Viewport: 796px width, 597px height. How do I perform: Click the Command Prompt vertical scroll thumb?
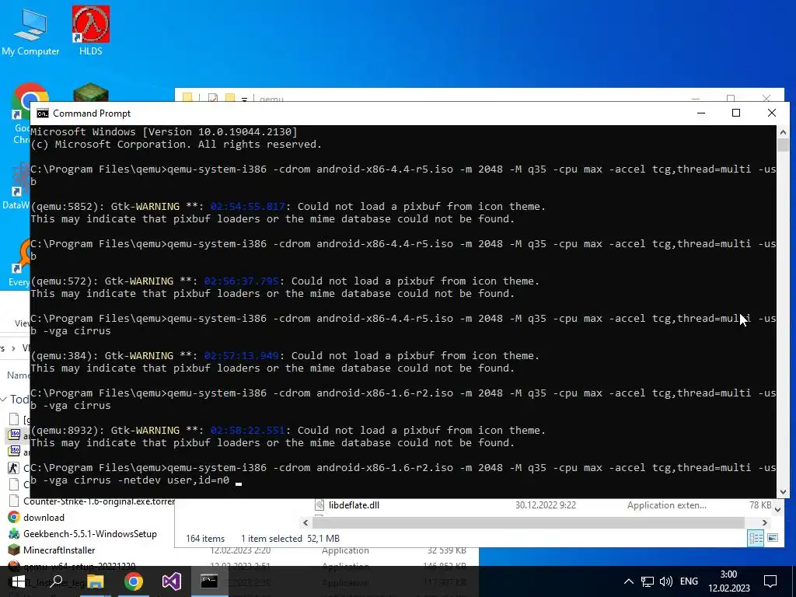783,145
